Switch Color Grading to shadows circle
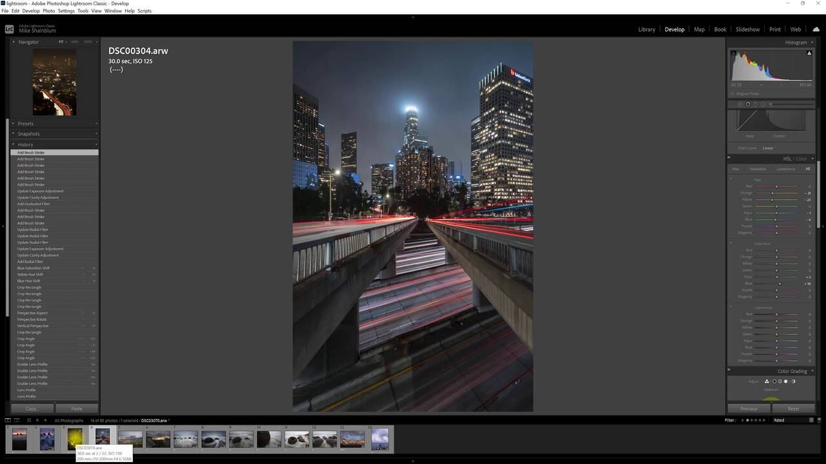 774,382
